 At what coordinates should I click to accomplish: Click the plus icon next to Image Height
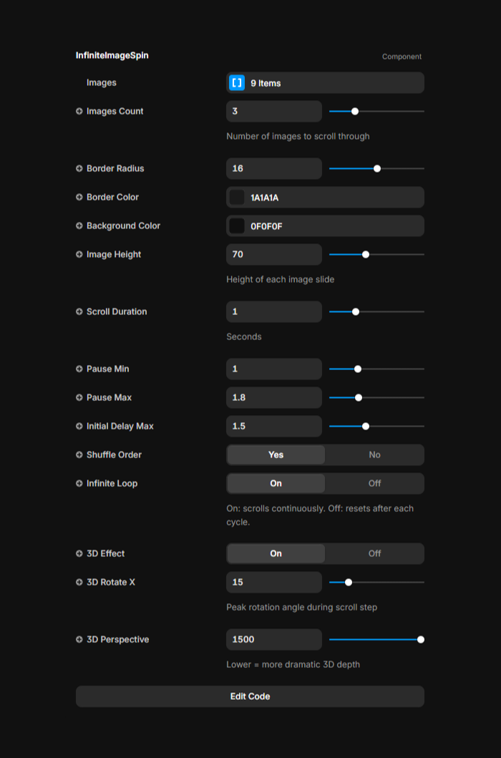point(79,255)
